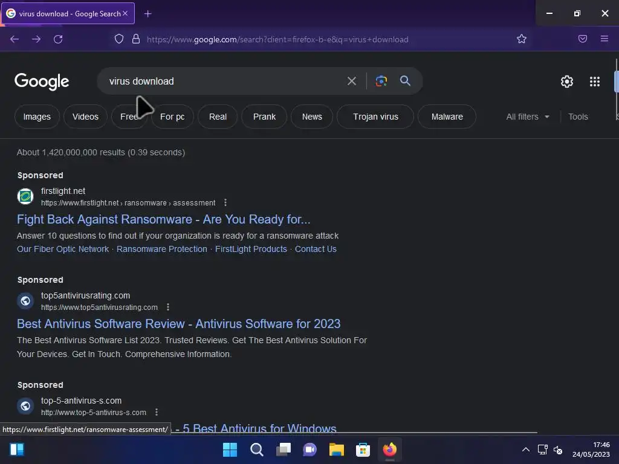Viewport: 619px width, 464px height.
Task: Go forward one page in Firefox
Action: [36, 39]
